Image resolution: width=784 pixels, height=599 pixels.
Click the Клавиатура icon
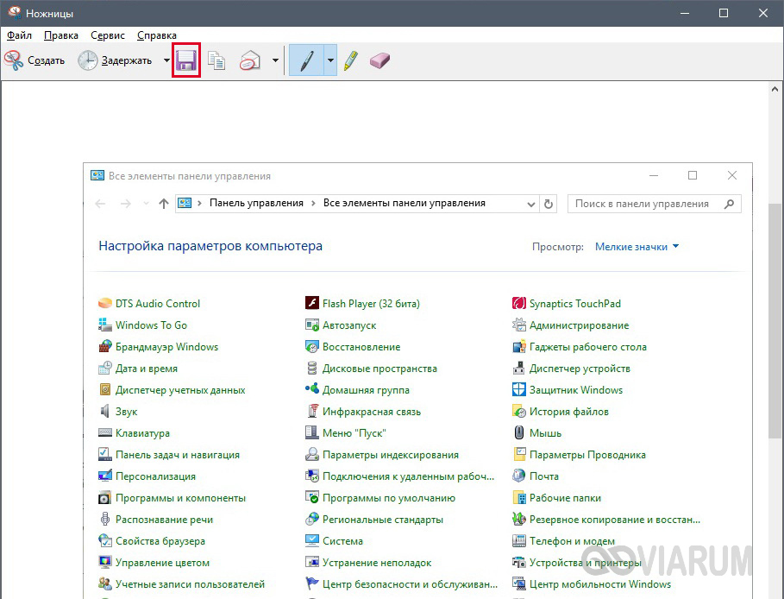pyautogui.click(x=105, y=432)
